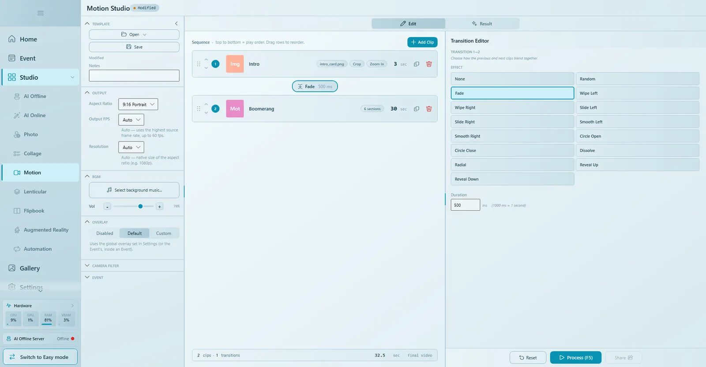This screenshot has width=706, height=367.
Task: Click the transition Duration input field
Action: pyautogui.click(x=465, y=205)
